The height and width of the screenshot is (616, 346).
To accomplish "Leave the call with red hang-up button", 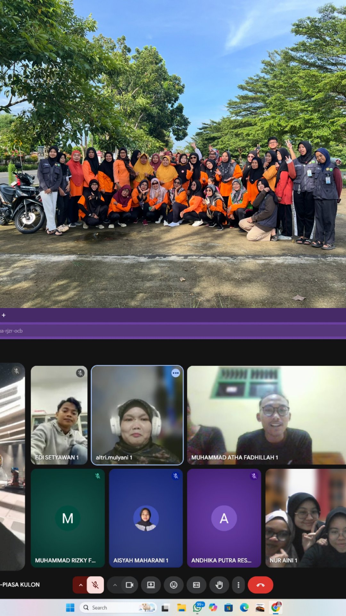I will tap(260, 585).
